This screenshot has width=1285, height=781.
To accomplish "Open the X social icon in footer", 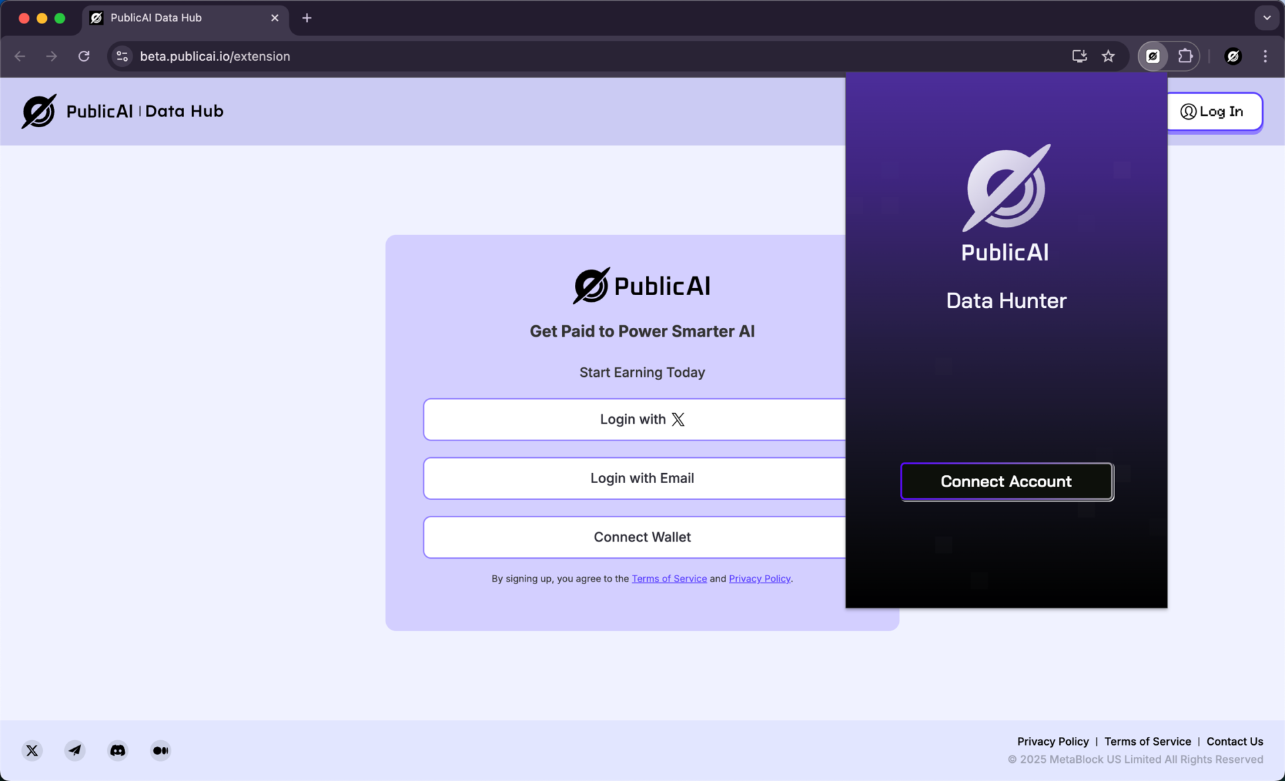I will [x=32, y=750].
